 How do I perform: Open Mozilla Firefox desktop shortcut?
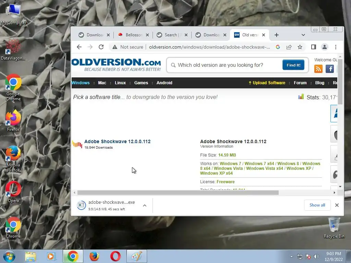pos(13,159)
